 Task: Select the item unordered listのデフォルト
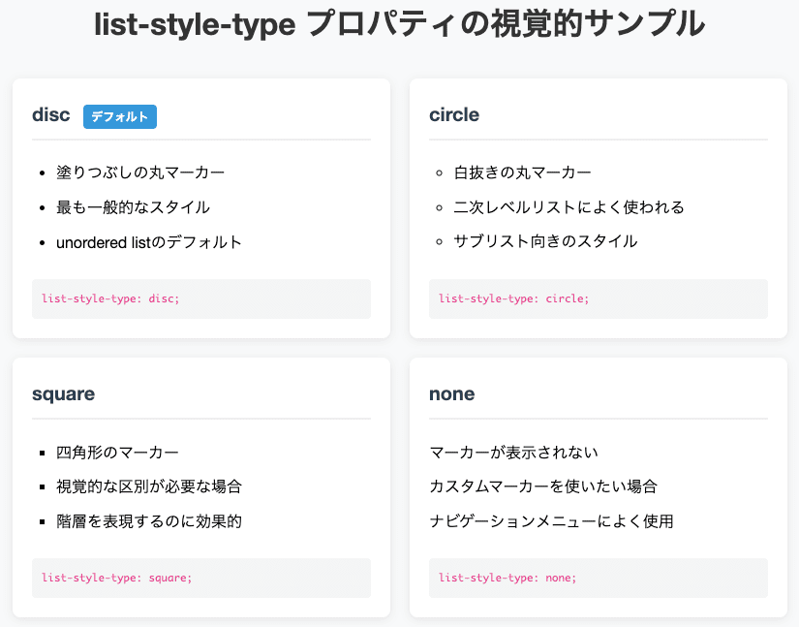click(x=149, y=242)
